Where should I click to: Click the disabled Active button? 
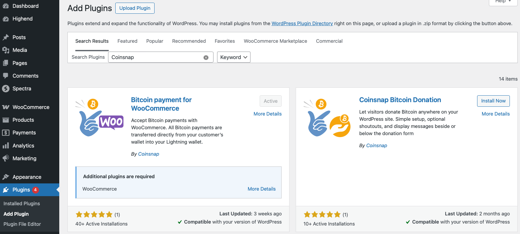tap(270, 101)
